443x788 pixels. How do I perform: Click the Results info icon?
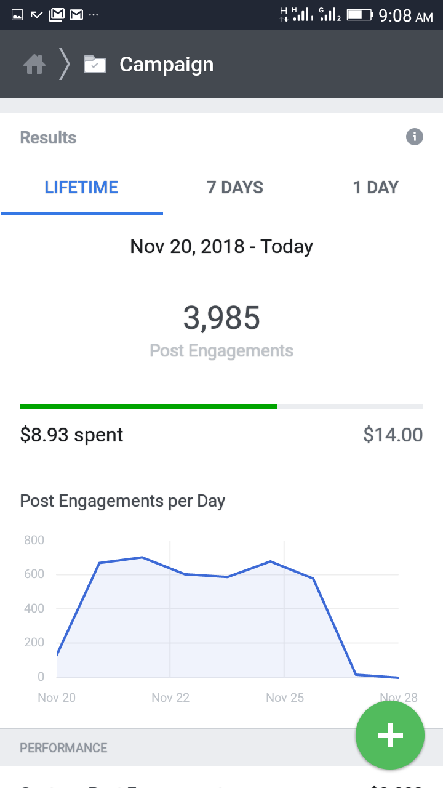pyautogui.click(x=415, y=137)
